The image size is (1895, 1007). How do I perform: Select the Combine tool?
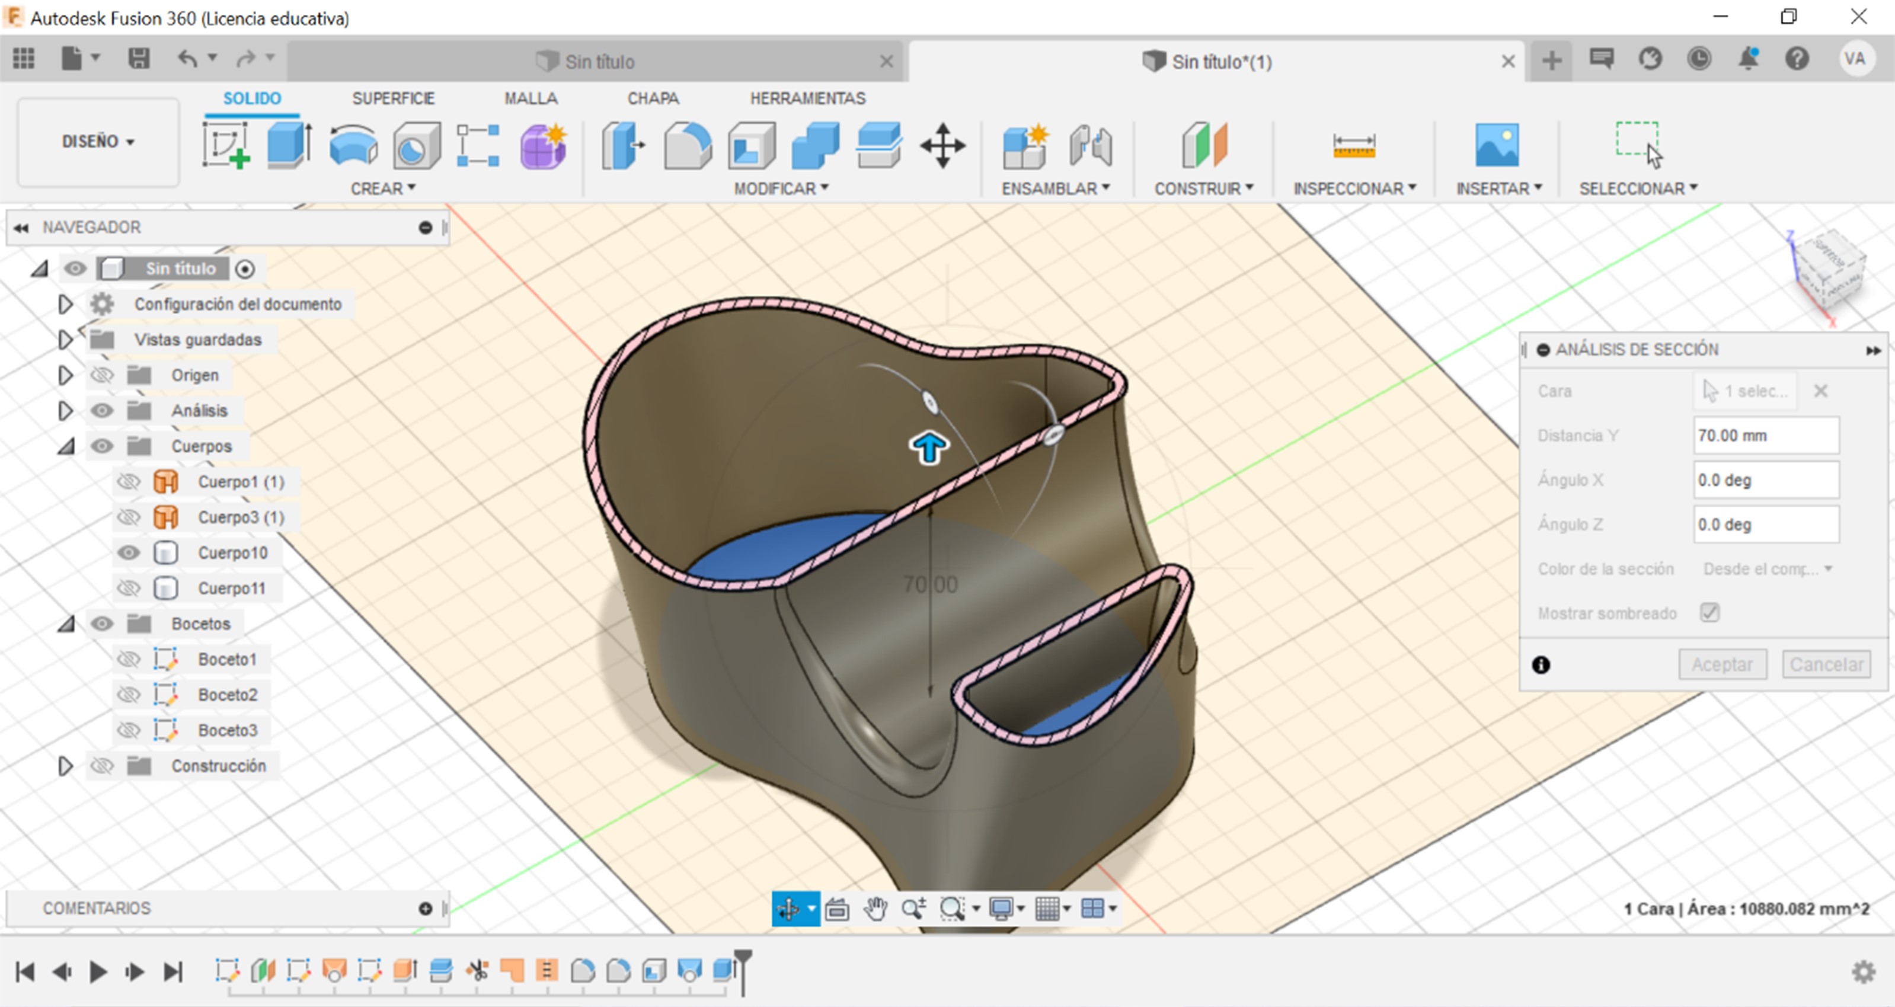[x=815, y=145]
